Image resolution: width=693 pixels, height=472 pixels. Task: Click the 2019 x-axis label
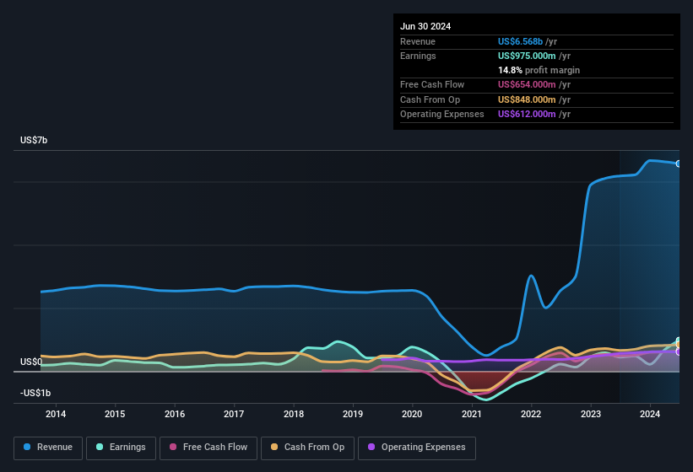coord(353,414)
